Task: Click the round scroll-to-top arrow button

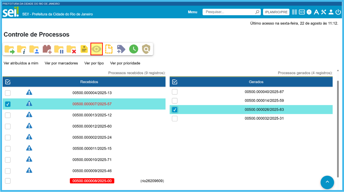Action: (x=327, y=182)
